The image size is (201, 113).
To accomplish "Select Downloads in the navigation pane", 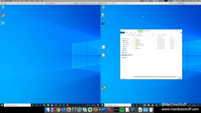I will tap(126, 43).
